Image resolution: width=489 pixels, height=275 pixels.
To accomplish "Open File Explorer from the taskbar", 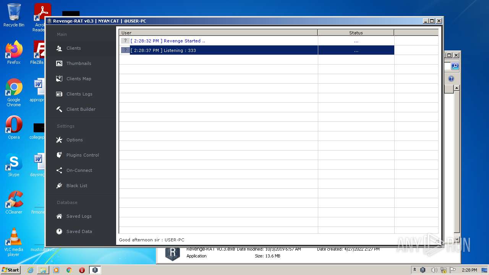I will click(x=43, y=270).
